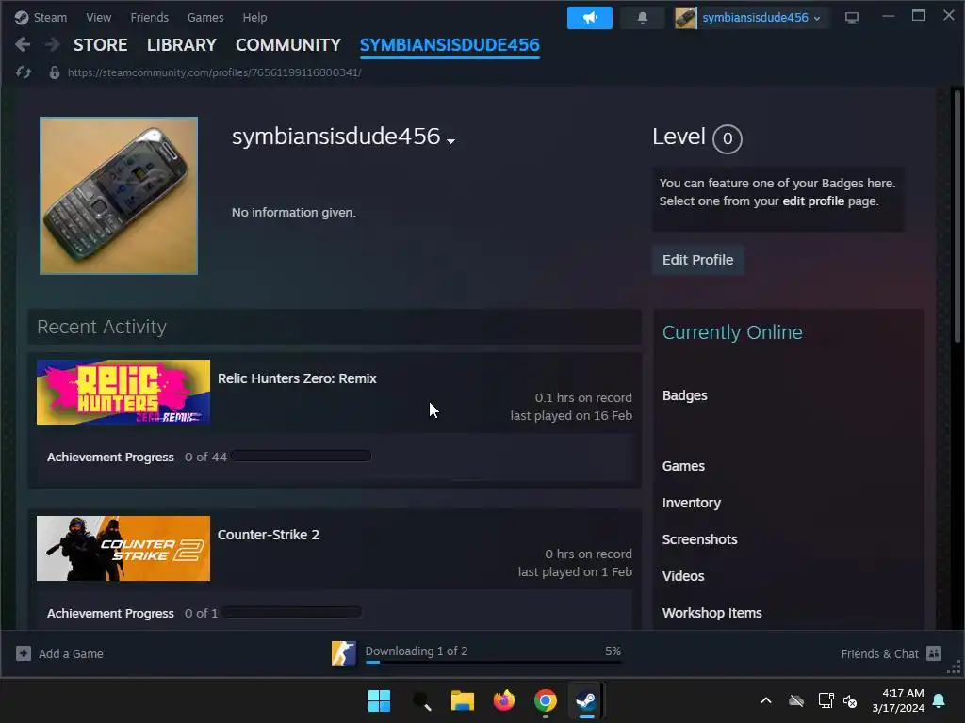
Task: Open Windows Search from the taskbar
Action: pos(421,700)
